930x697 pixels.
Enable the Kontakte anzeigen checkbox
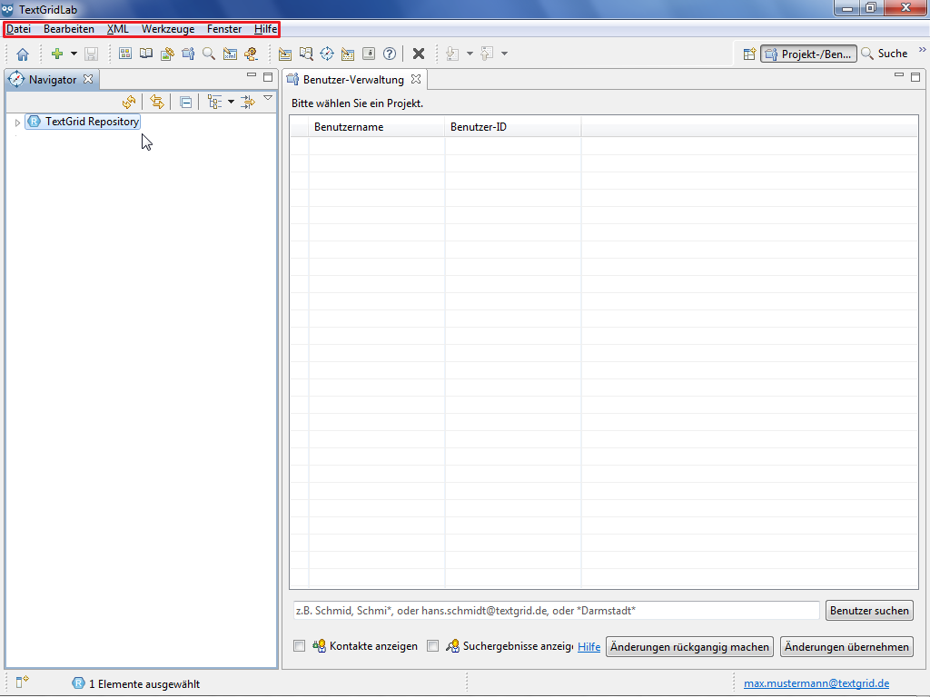(299, 646)
